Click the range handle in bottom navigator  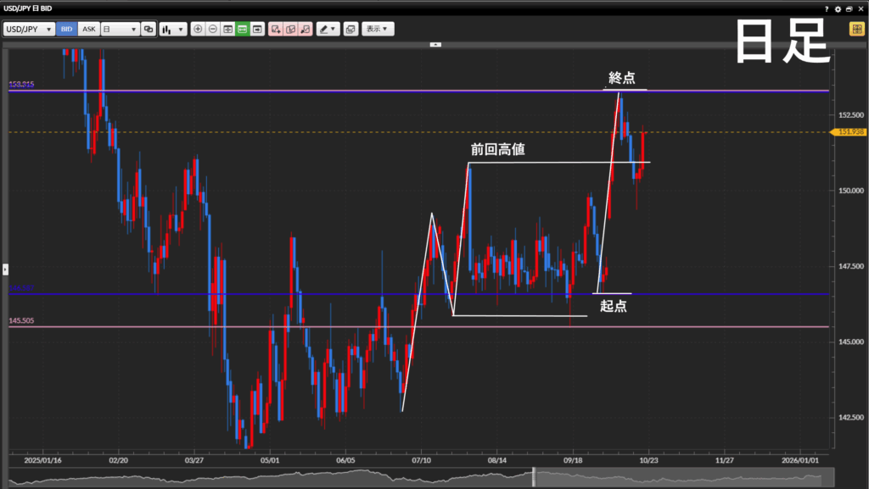(534, 477)
